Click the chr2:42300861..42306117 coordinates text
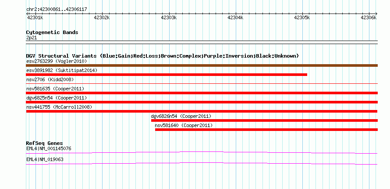The image size is (390, 189). (57, 10)
